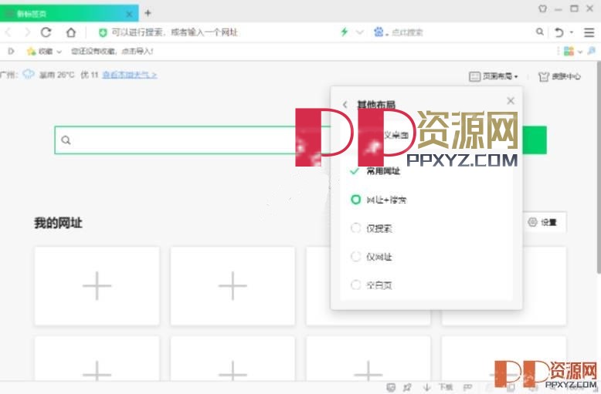Close the green new tab page tab

pos(129,14)
